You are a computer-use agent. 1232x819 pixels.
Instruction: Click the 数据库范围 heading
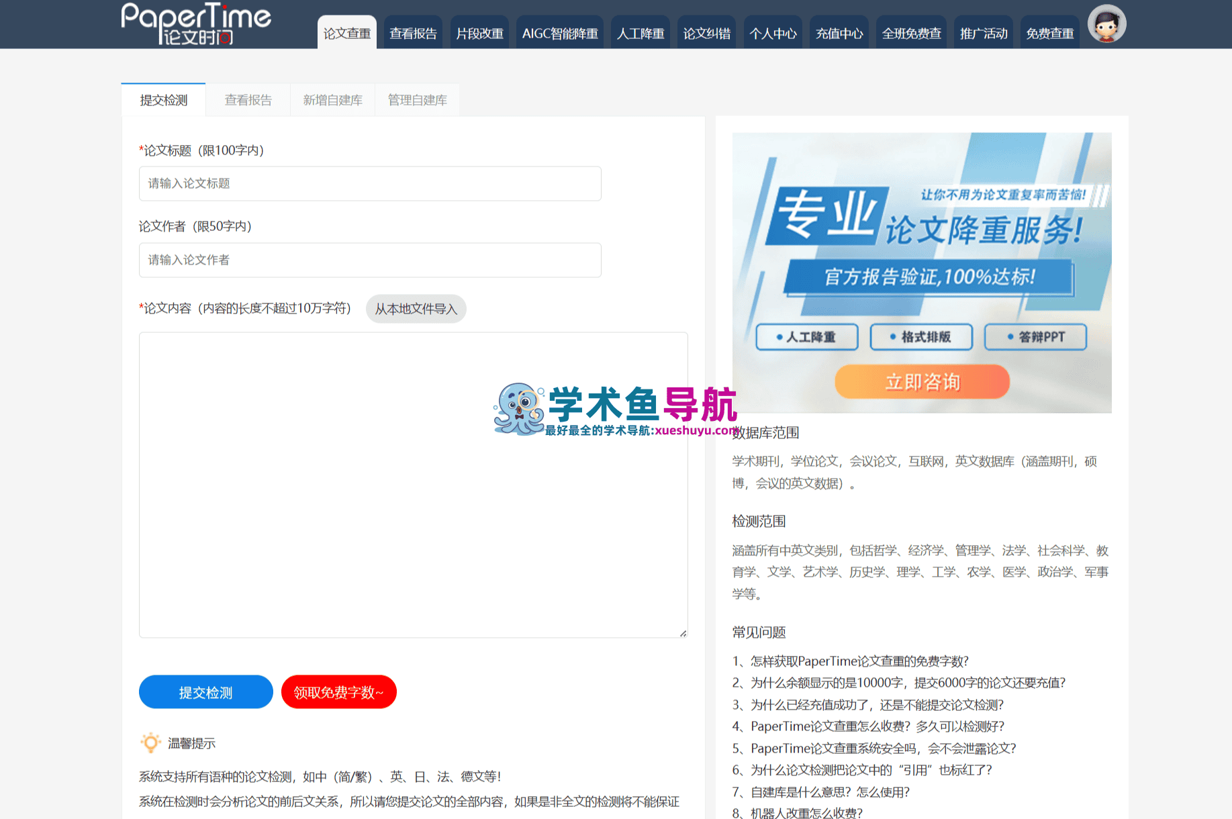[x=765, y=433]
